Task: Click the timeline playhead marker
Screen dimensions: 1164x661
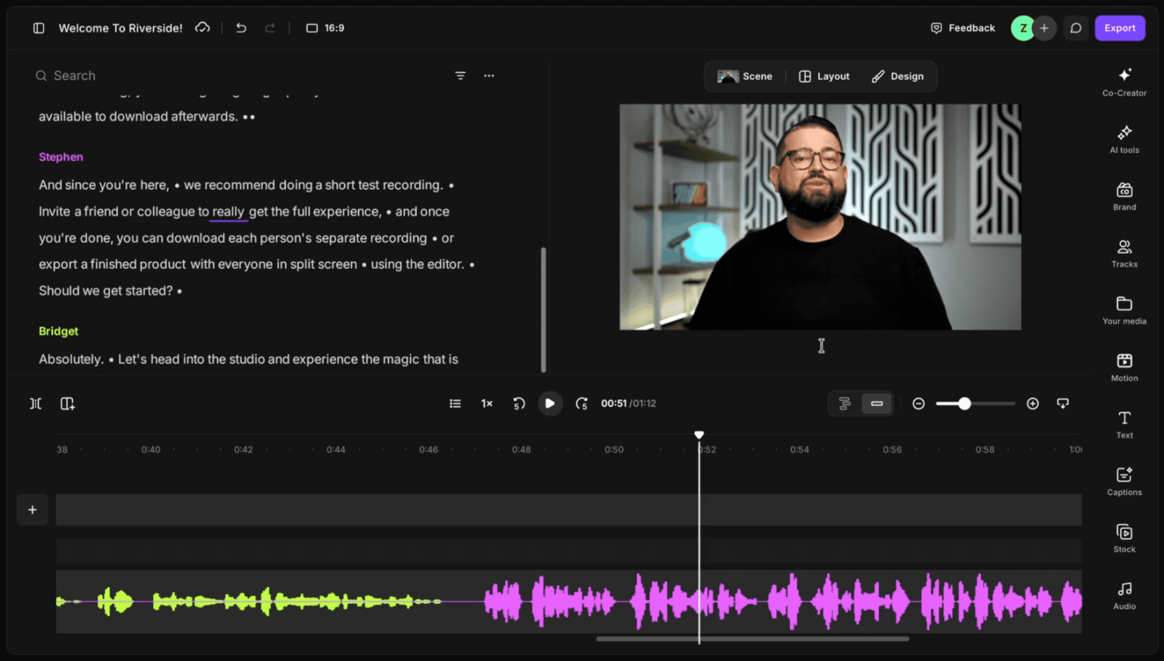Action: point(699,435)
